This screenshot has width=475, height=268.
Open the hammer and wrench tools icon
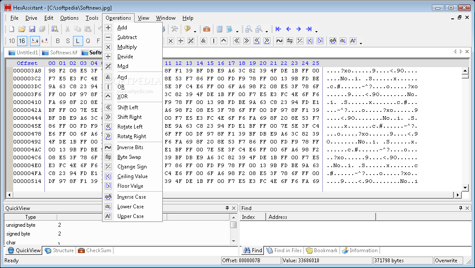click(174, 29)
